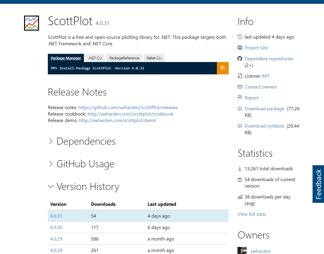324x254 pixels.
Task: Click the Last updated column header
Action: (162, 204)
